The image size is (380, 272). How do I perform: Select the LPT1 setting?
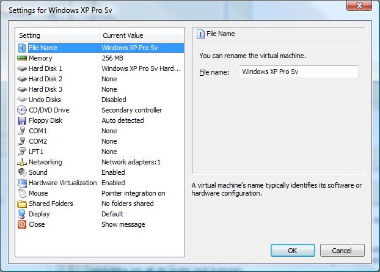100,152
